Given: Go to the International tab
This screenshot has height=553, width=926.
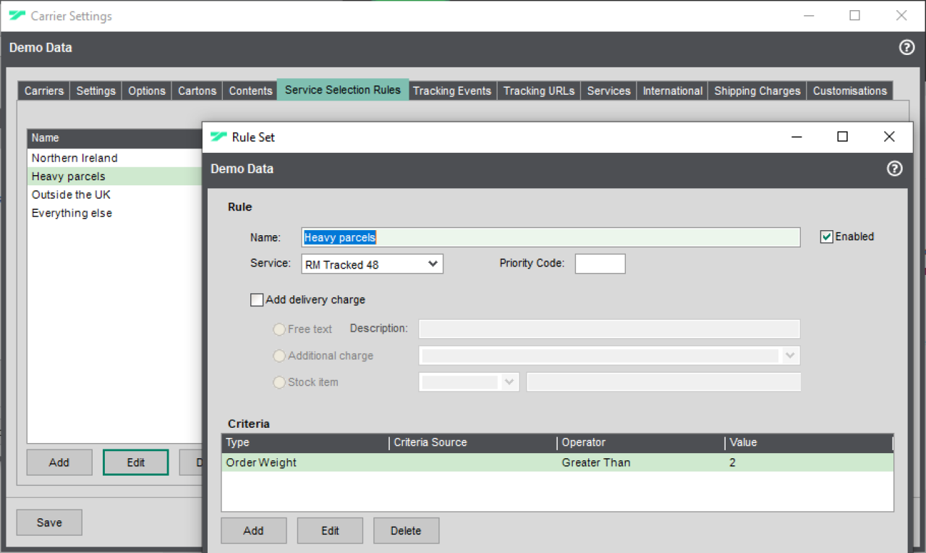Looking at the screenshot, I should pyautogui.click(x=673, y=90).
